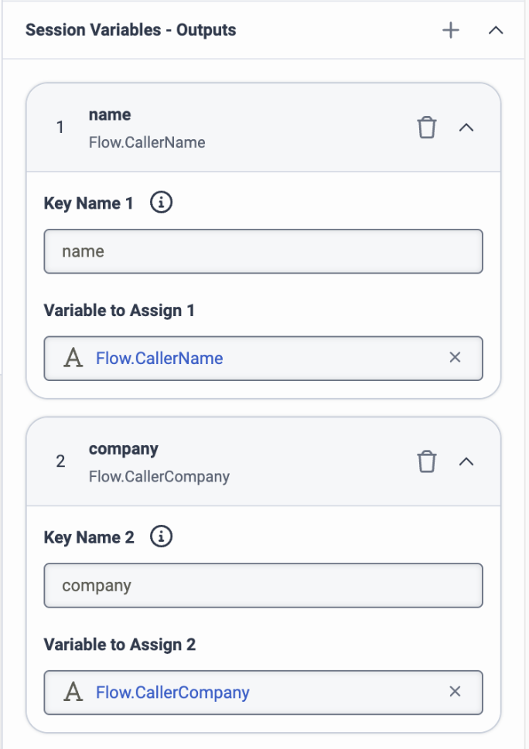Collapse the Session Variables - Outputs section

496,31
